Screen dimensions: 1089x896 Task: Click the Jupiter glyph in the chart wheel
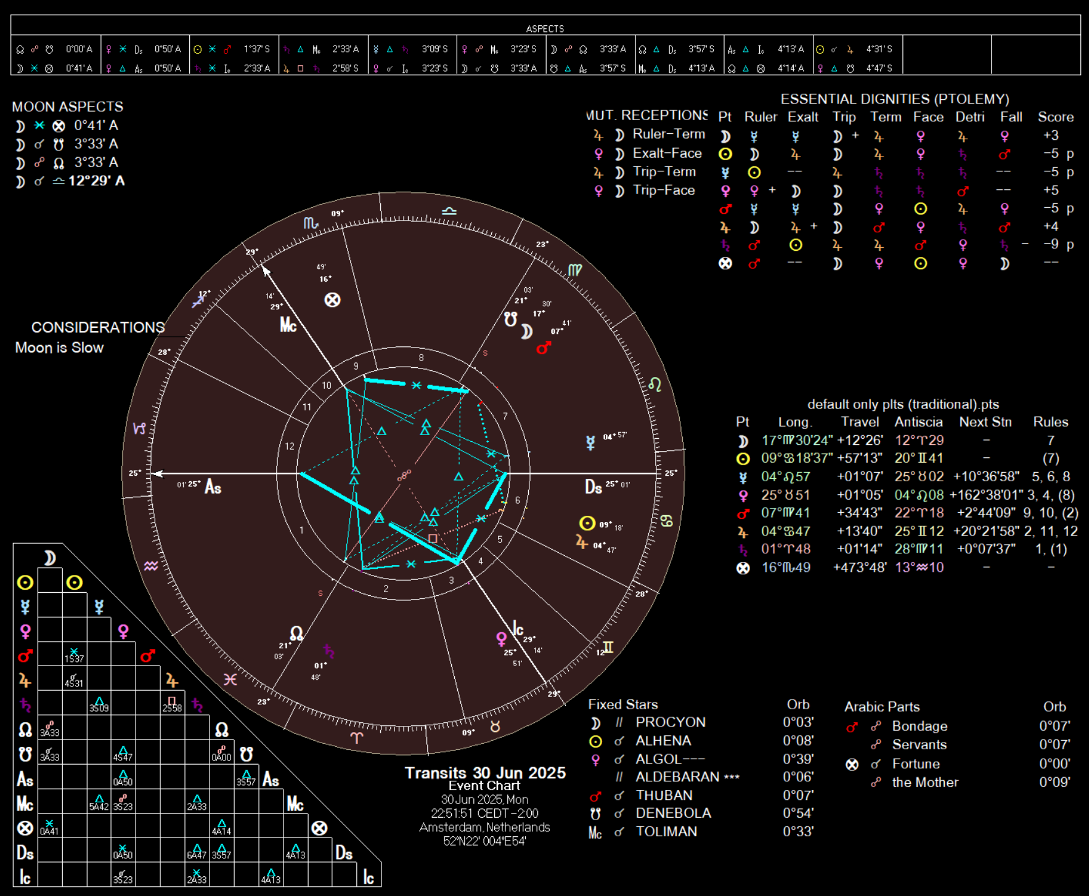[581, 542]
